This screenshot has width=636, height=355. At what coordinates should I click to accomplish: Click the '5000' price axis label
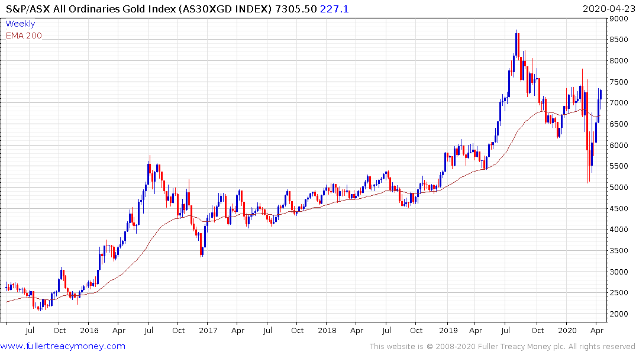619,188
